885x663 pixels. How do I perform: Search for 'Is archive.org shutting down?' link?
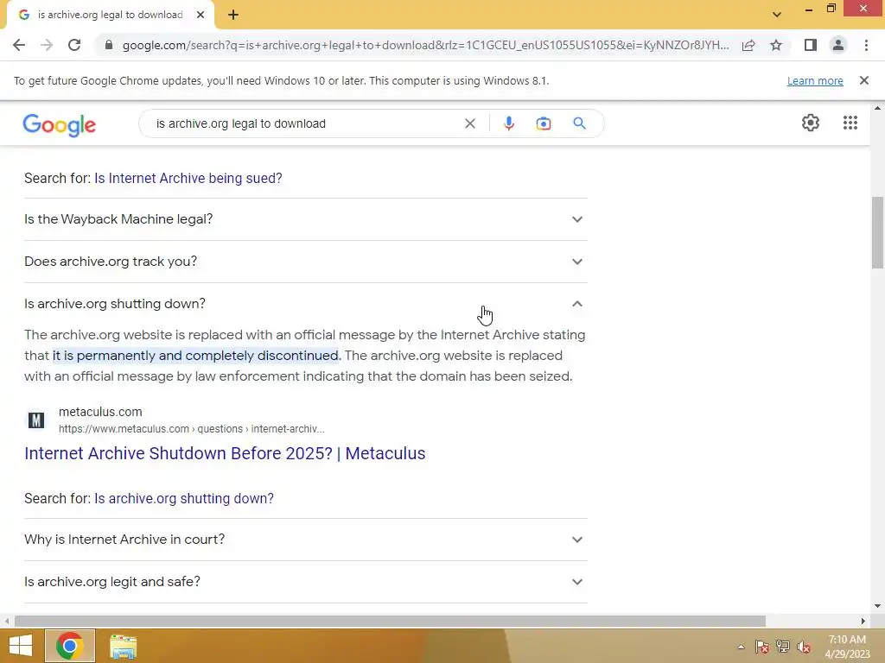184,498
